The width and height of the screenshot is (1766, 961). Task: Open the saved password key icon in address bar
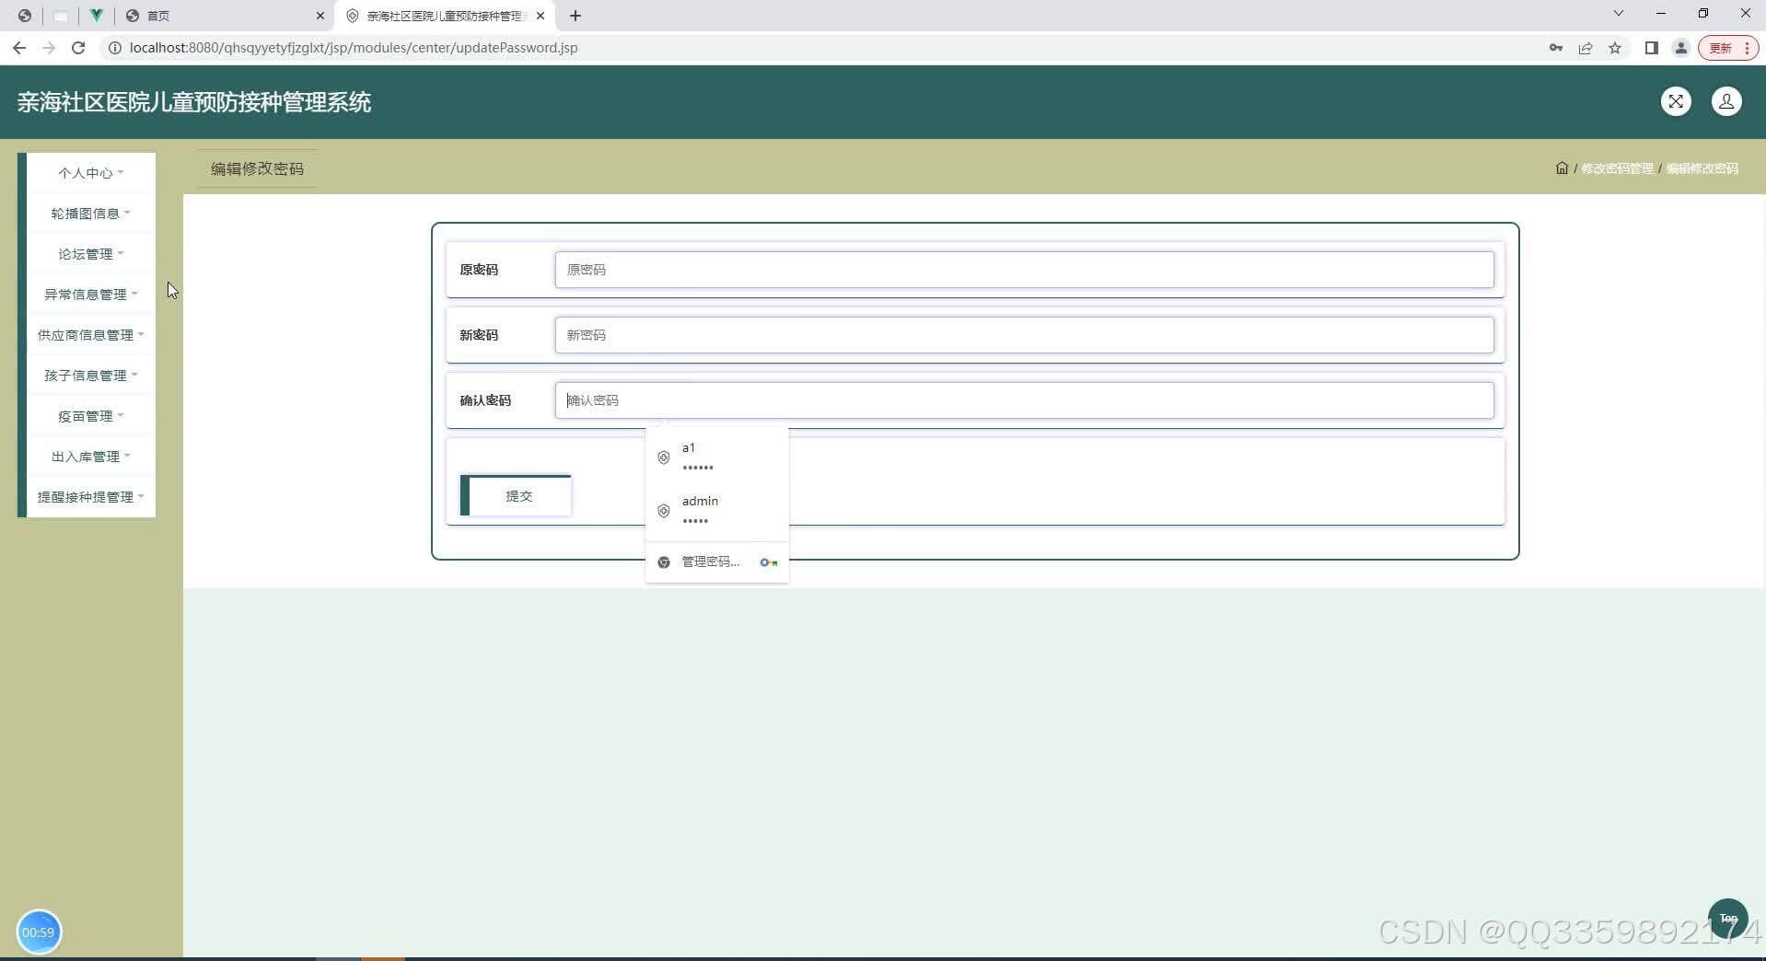(1556, 48)
